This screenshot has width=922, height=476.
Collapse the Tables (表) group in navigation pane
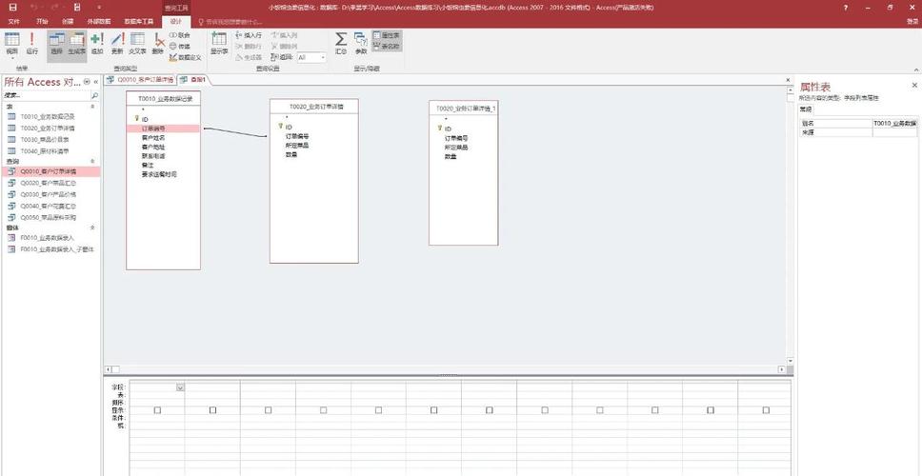[92, 107]
